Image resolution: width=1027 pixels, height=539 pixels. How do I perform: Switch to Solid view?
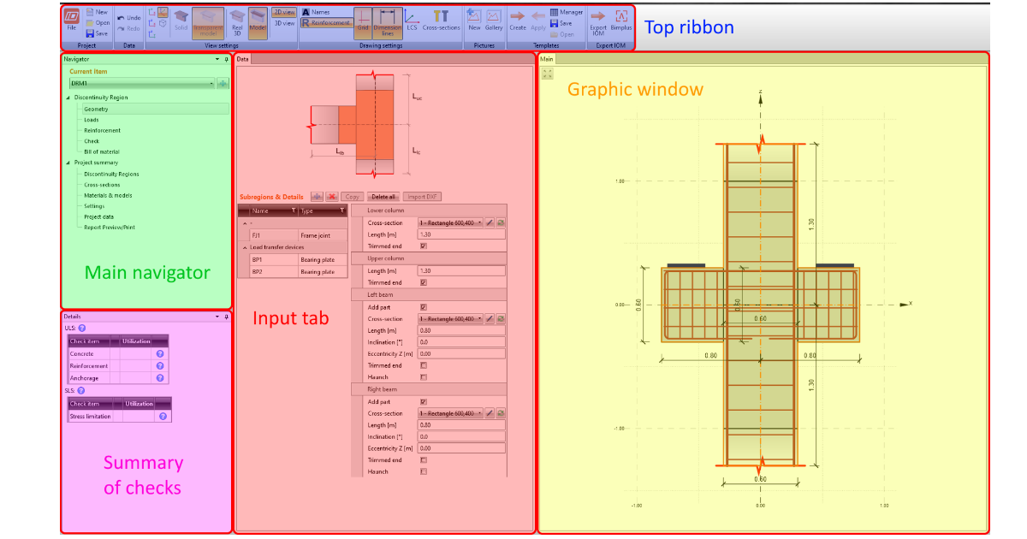click(181, 21)
